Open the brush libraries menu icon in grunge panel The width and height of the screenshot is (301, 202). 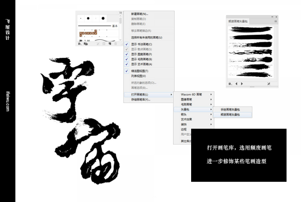pyautogui.click(x=230, y=83)
